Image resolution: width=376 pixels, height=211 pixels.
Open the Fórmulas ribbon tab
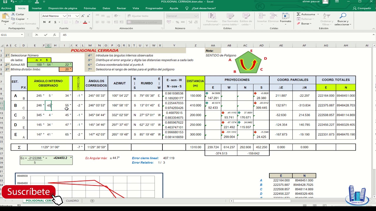click(x=90, y=8)
